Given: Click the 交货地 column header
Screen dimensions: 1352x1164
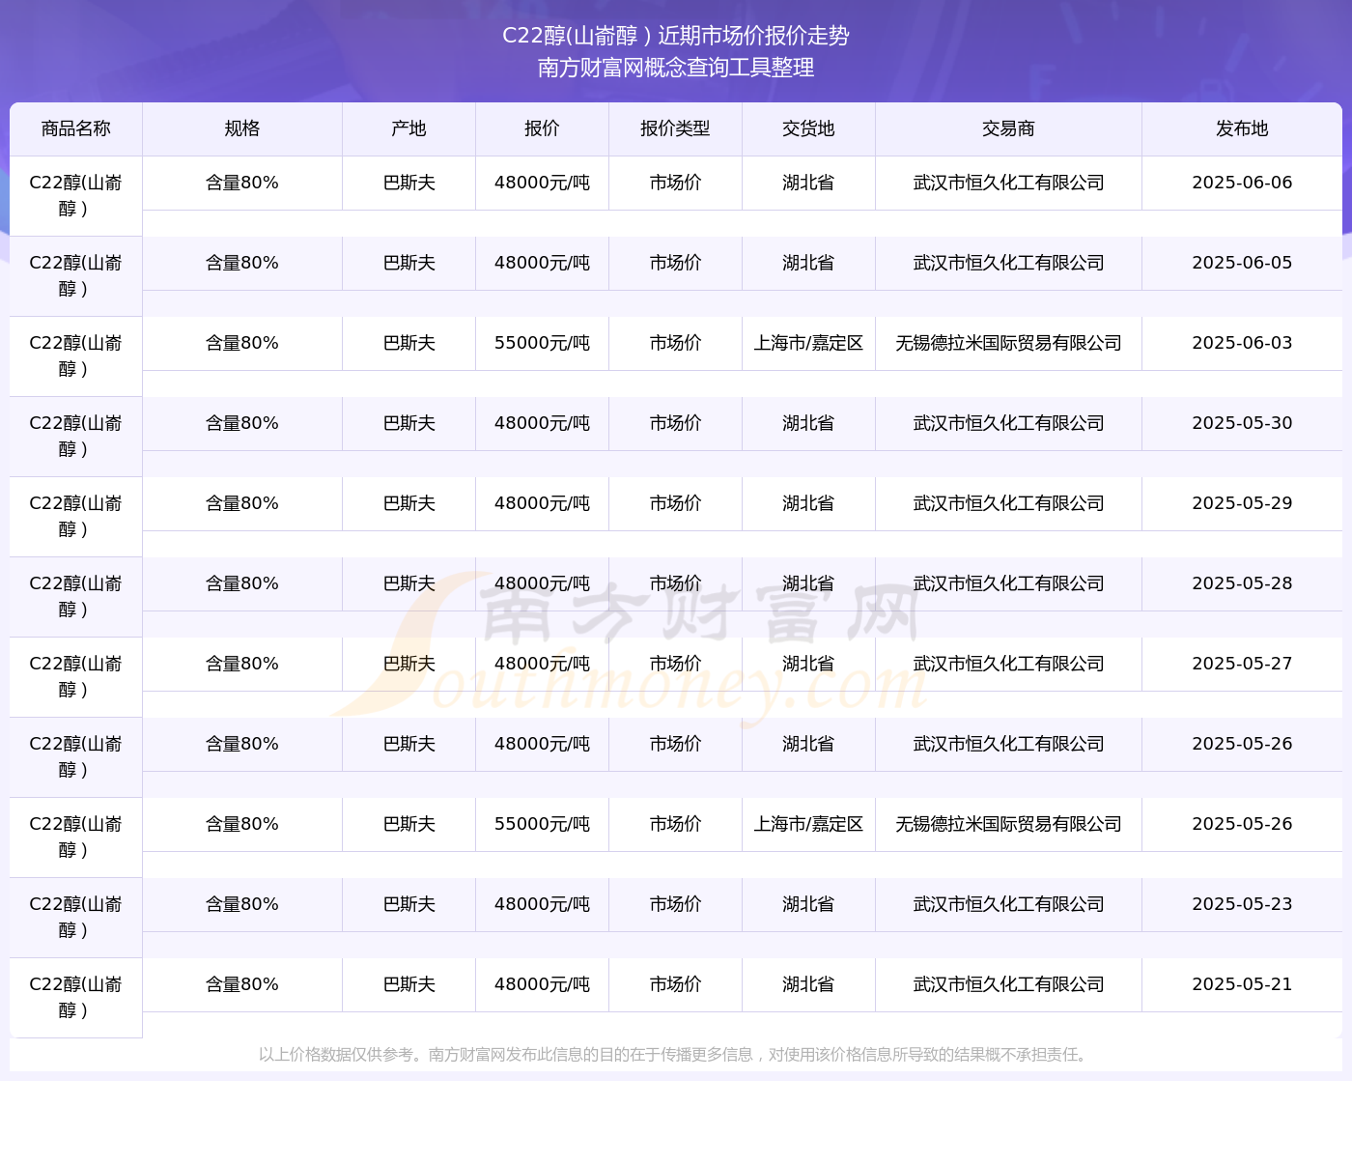Looking at the screenshot, I should (x=808, y=128).
